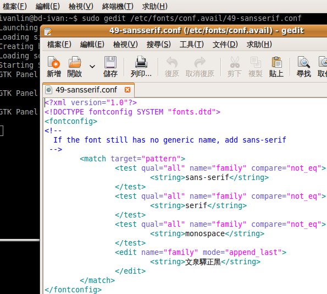327x294 pixels.
Task: Click the Cut scissors icon
Action: click(x=235, y=62)
